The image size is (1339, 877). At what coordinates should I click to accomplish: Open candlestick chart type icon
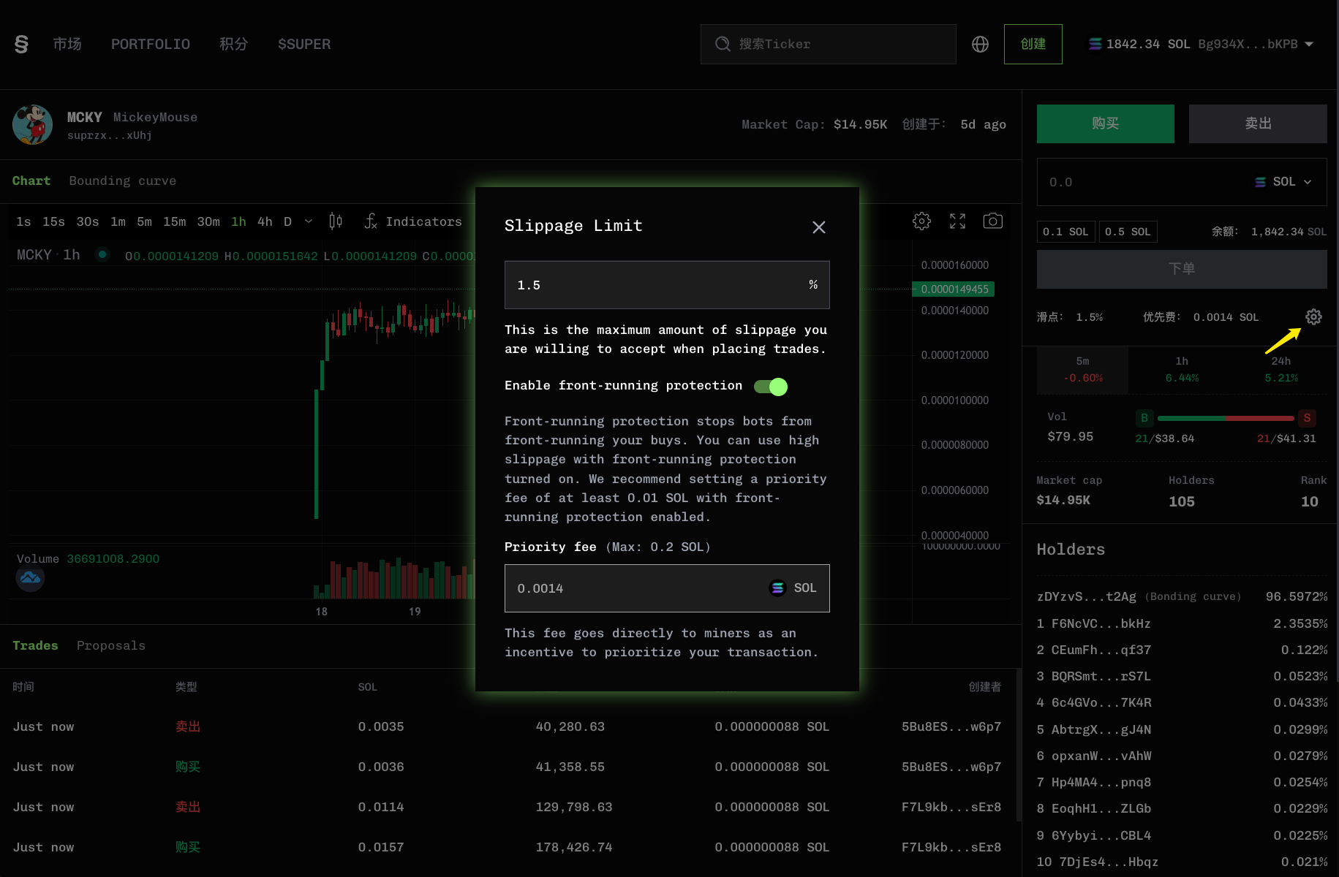336,221
